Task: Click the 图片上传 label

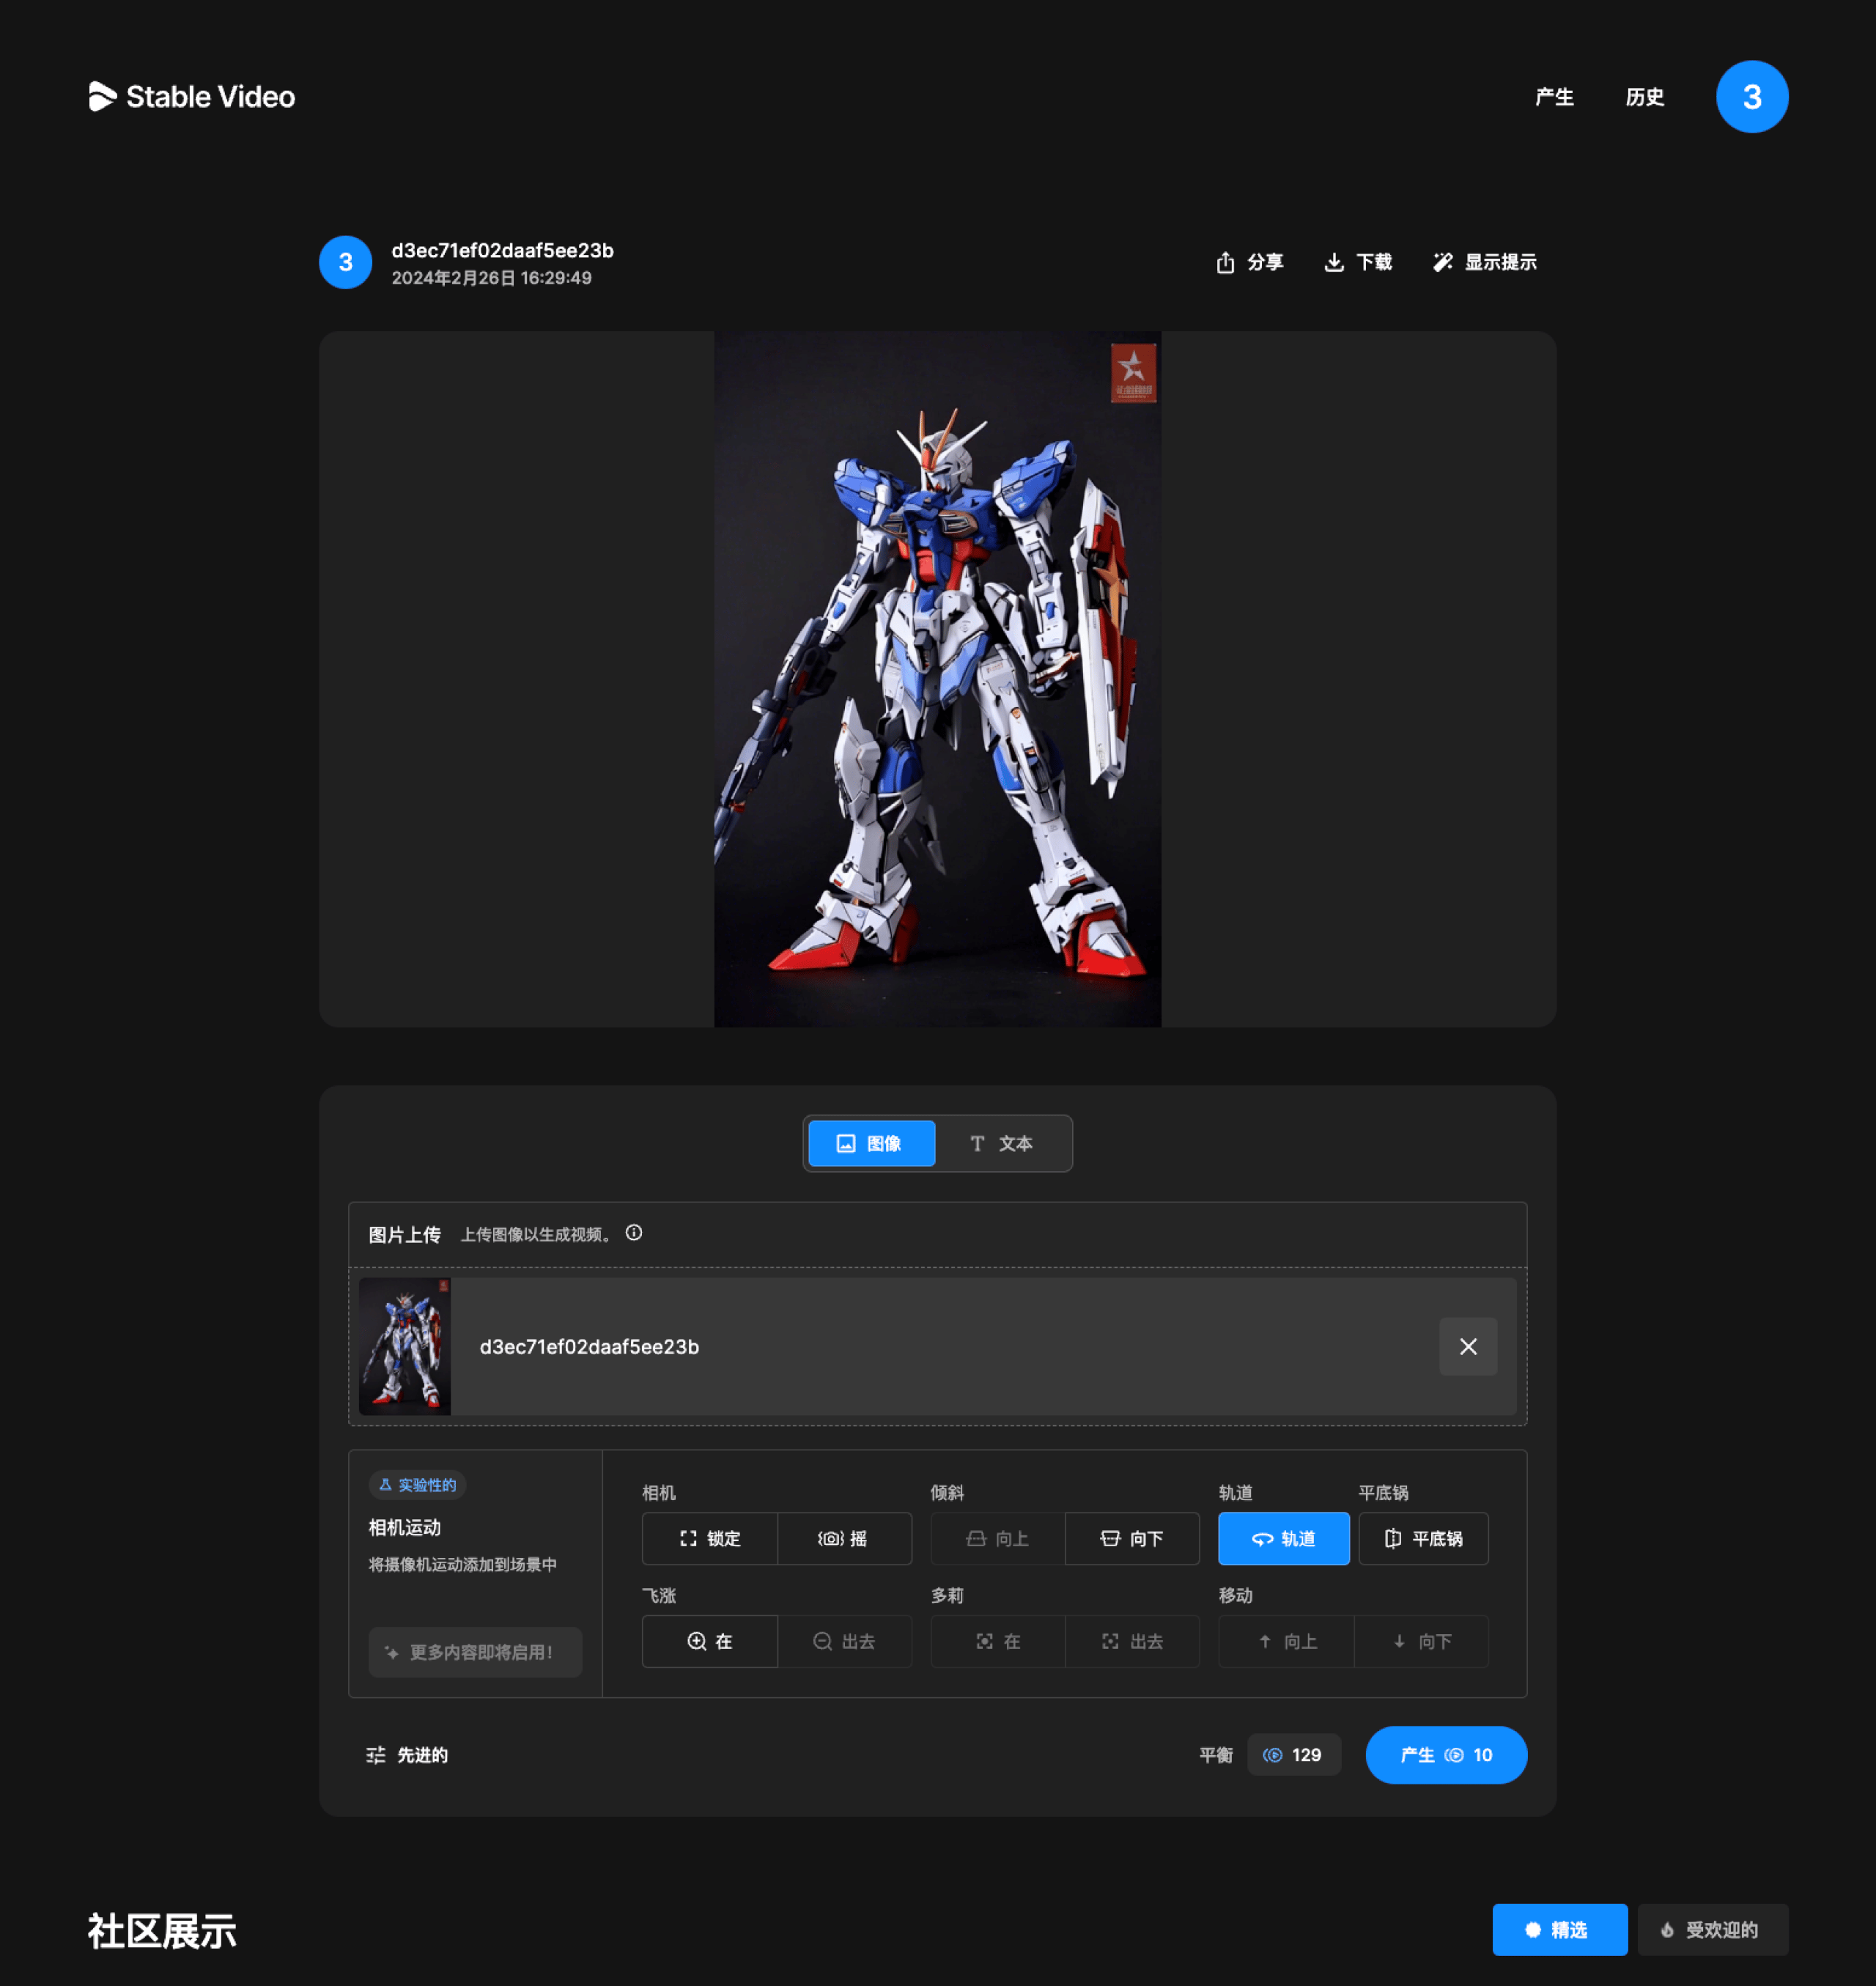Action: click(x=405, y=1234)
